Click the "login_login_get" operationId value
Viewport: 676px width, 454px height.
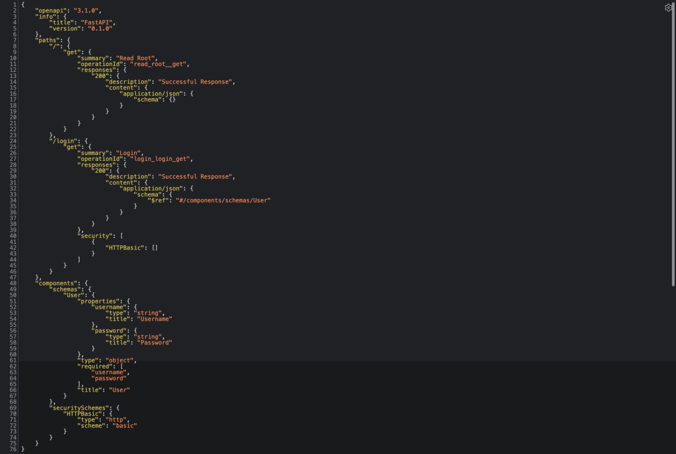[x=161, y=159]
